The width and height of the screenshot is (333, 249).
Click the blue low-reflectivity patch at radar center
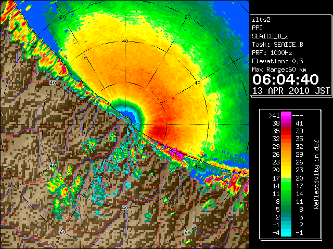tap(129, 117)
